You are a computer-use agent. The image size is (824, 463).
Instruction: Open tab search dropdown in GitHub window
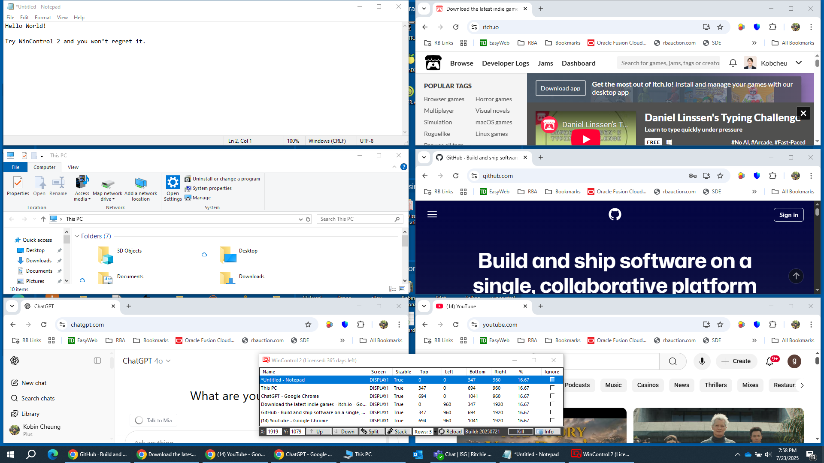pyautogui.click(x=424, y=157)
